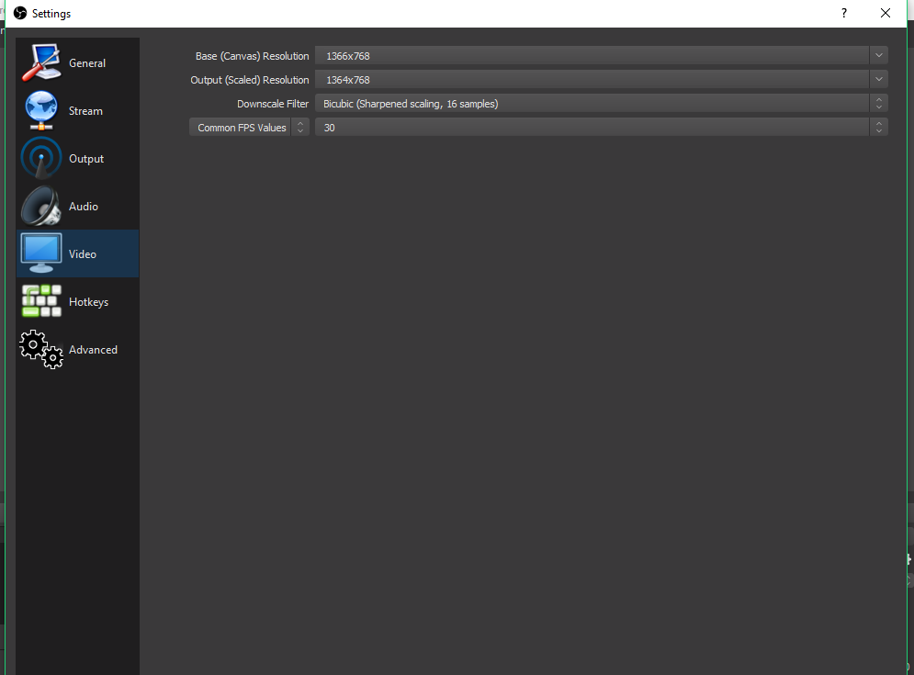Click the Hotkeys keyboard icon
Viewport: 914px width, 675px height.
(x=40, y=301)
